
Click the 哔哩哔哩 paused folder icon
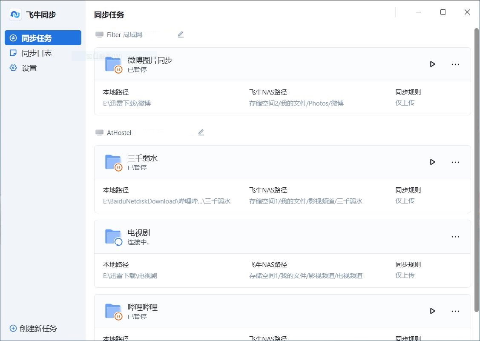[113, 312]
